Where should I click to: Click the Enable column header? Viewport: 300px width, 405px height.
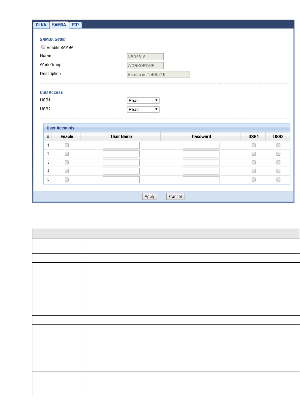click(x=67, y=137)
